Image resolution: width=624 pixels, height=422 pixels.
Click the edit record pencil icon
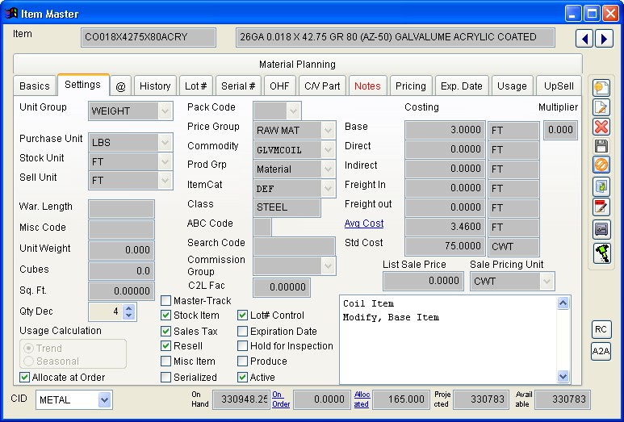point(601,107)
